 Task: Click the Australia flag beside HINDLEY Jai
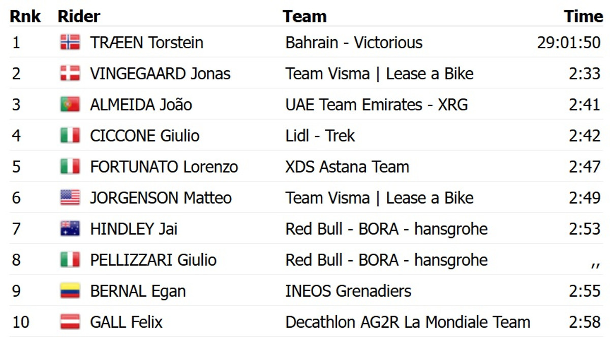(x=70, y=229)
